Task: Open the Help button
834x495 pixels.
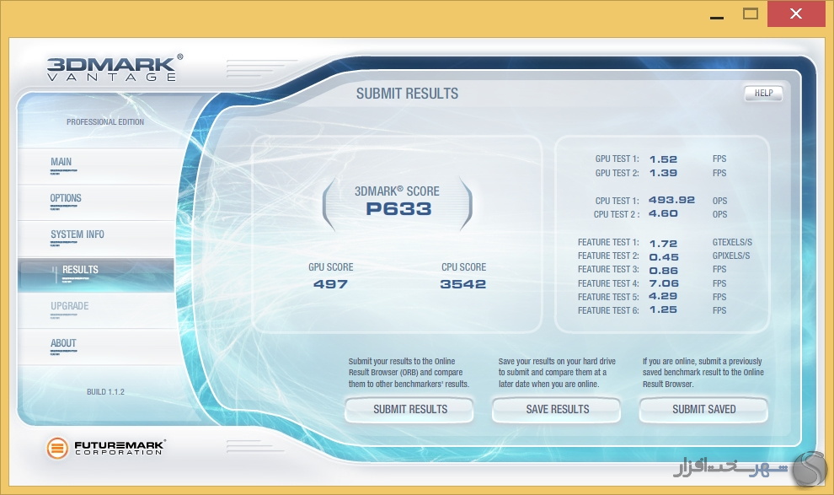Action: tap(763, 93)
